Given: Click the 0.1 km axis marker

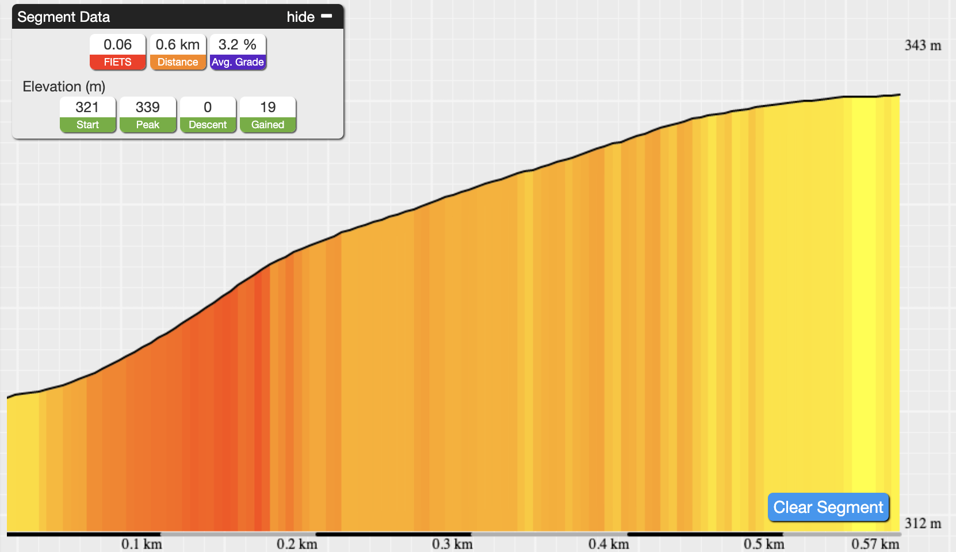Looking at the screenshot, I should pos(142,544).
